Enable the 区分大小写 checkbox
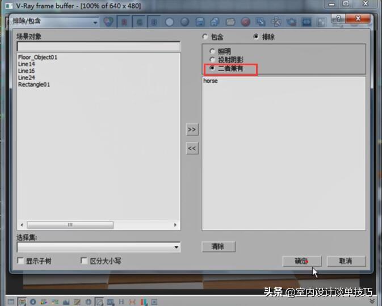The image size is (382, 306). [84, 261]
